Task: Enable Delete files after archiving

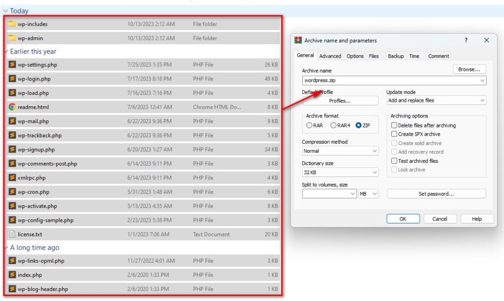Action: click(x=394, y=125)
